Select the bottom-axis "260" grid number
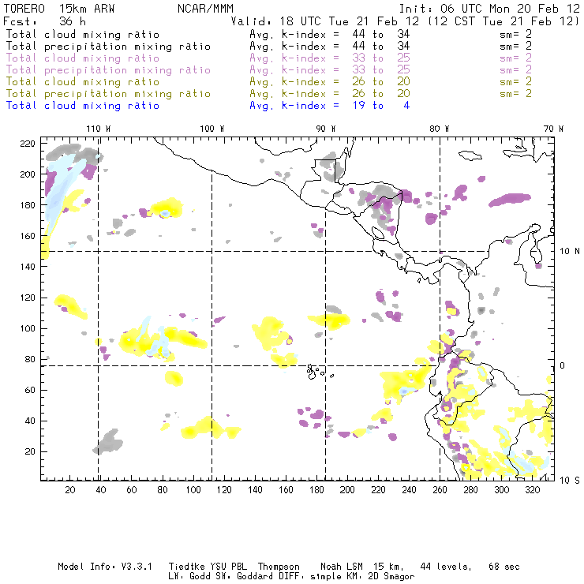Screen dimensions: 584x584 (440, 490)
